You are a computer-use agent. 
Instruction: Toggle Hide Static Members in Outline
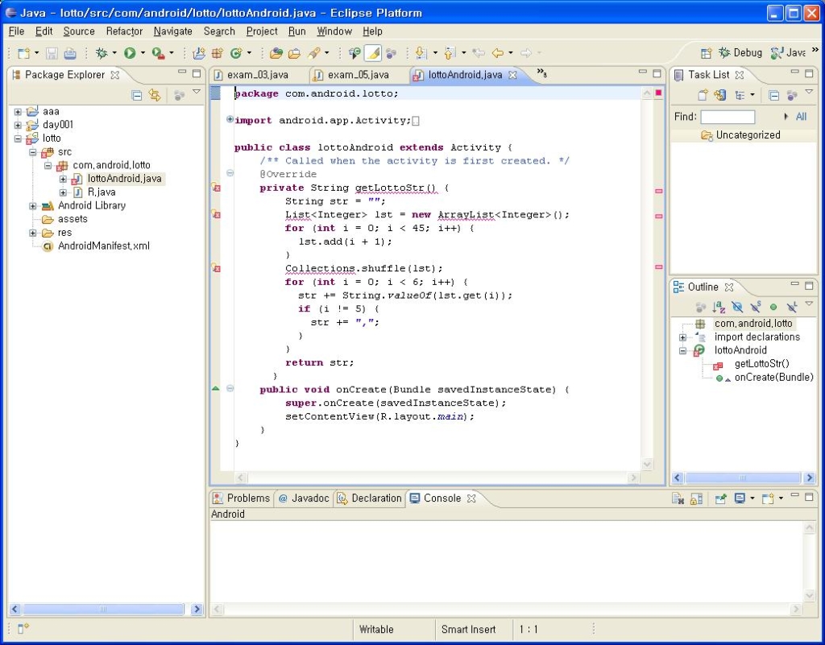[756, 307]
